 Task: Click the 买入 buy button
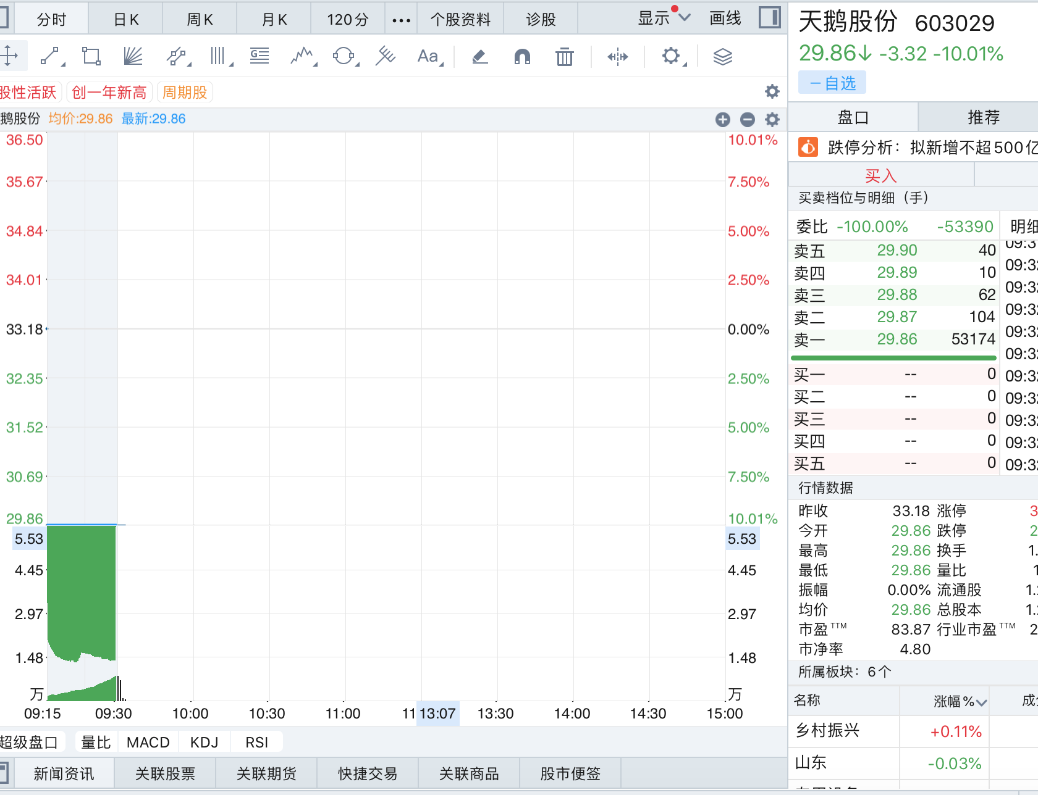881,175
